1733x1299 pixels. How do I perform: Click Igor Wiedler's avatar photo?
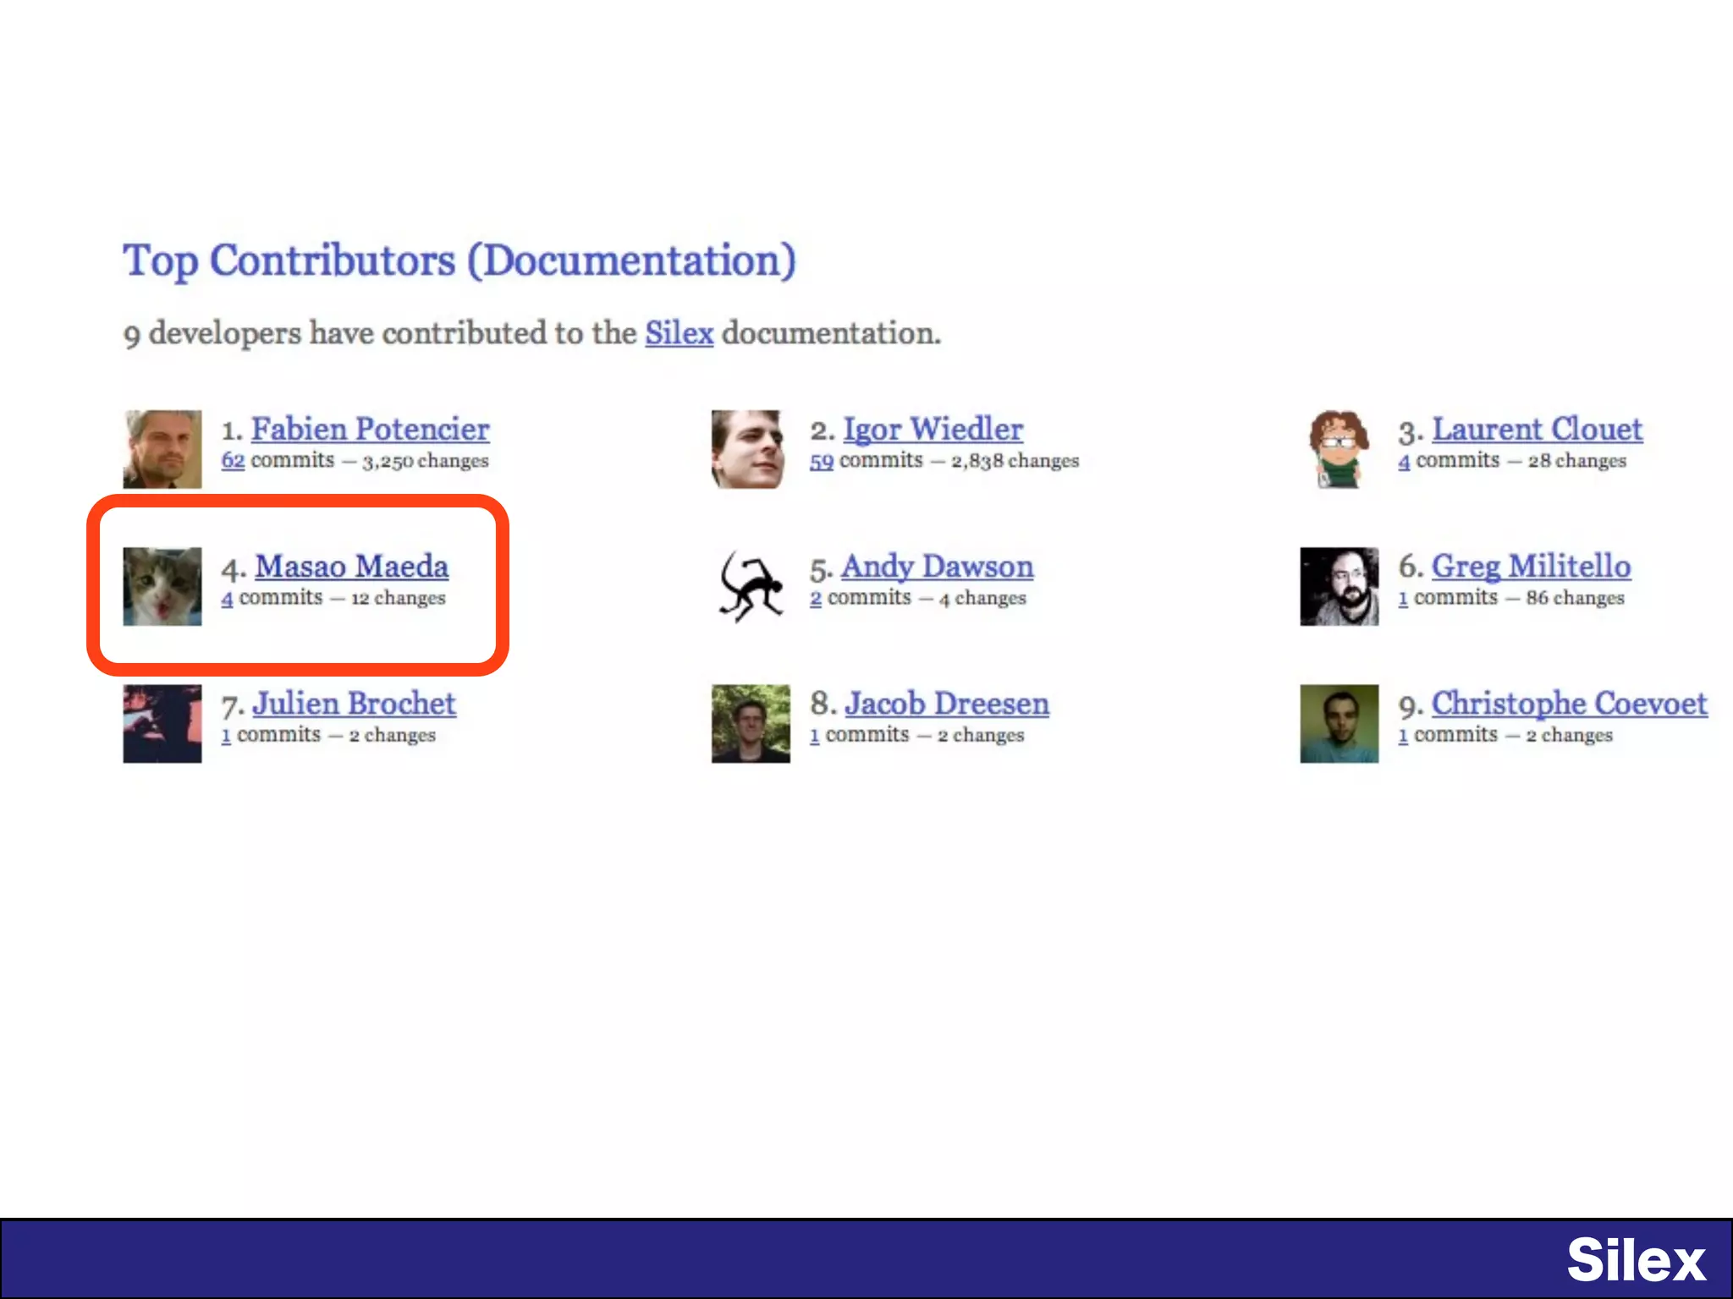[x=750, y=449]
